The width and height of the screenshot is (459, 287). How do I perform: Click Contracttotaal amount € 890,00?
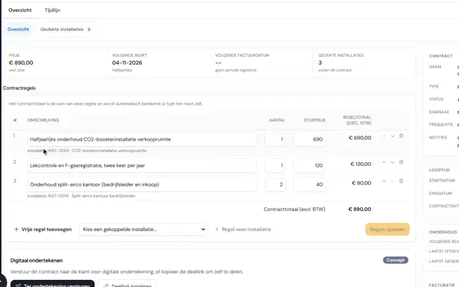coord(359,209)
